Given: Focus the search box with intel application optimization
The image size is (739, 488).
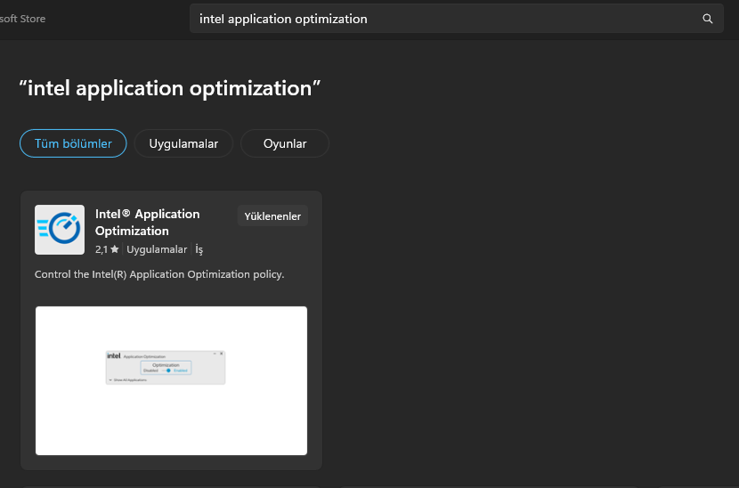Looking at the screenshot, I should pyautogui.click(x=456, y=19).
